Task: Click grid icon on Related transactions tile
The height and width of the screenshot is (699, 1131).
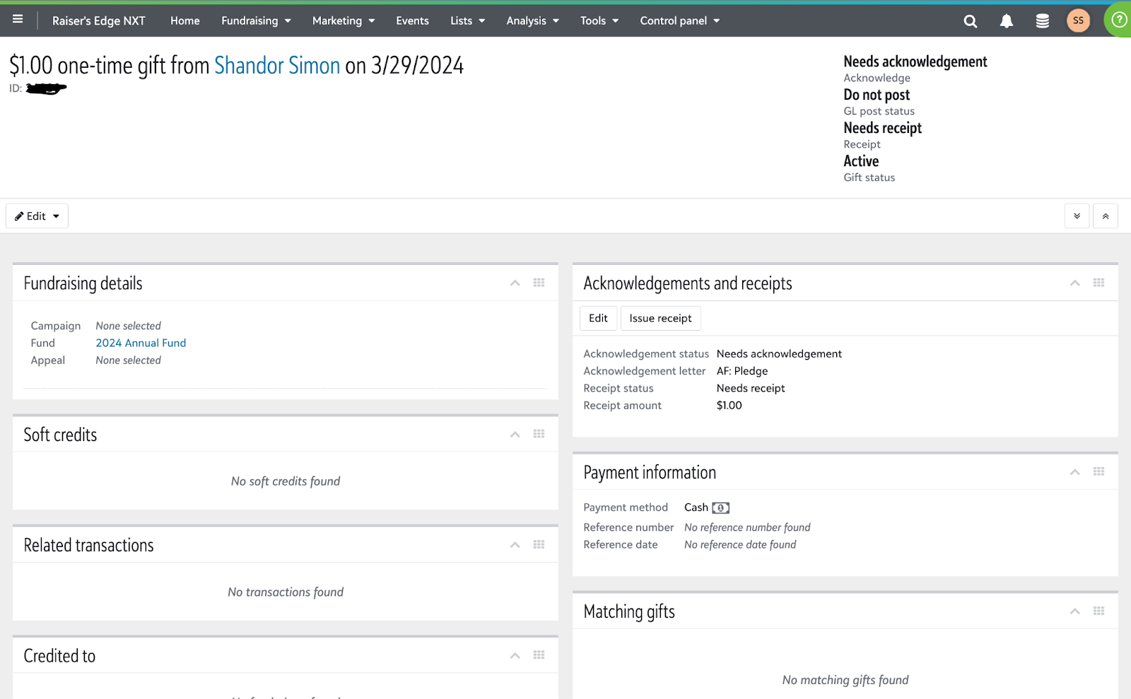Action: point(539,544)
